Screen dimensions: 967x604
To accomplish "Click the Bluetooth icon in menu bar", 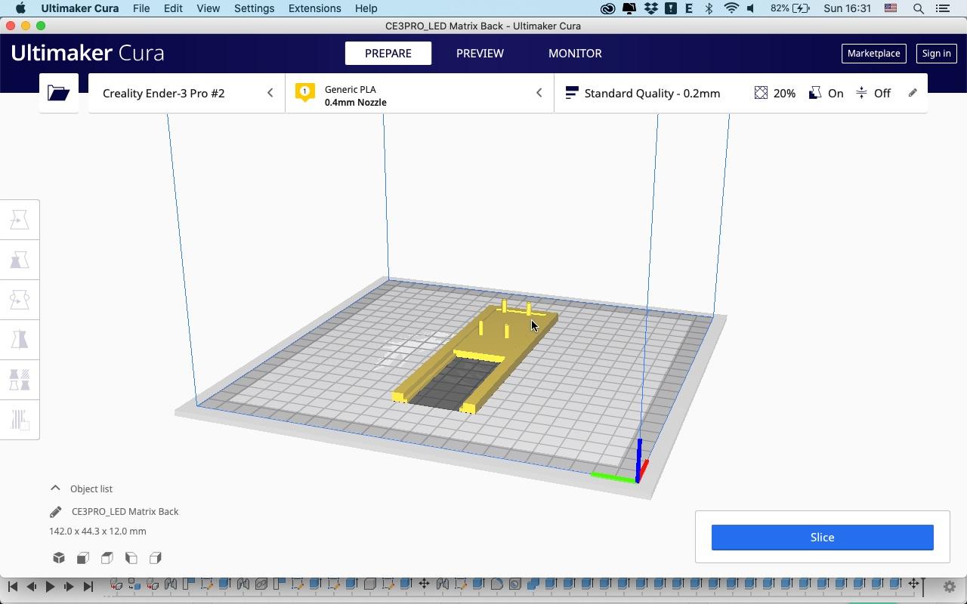I will (x=709, y=8).
